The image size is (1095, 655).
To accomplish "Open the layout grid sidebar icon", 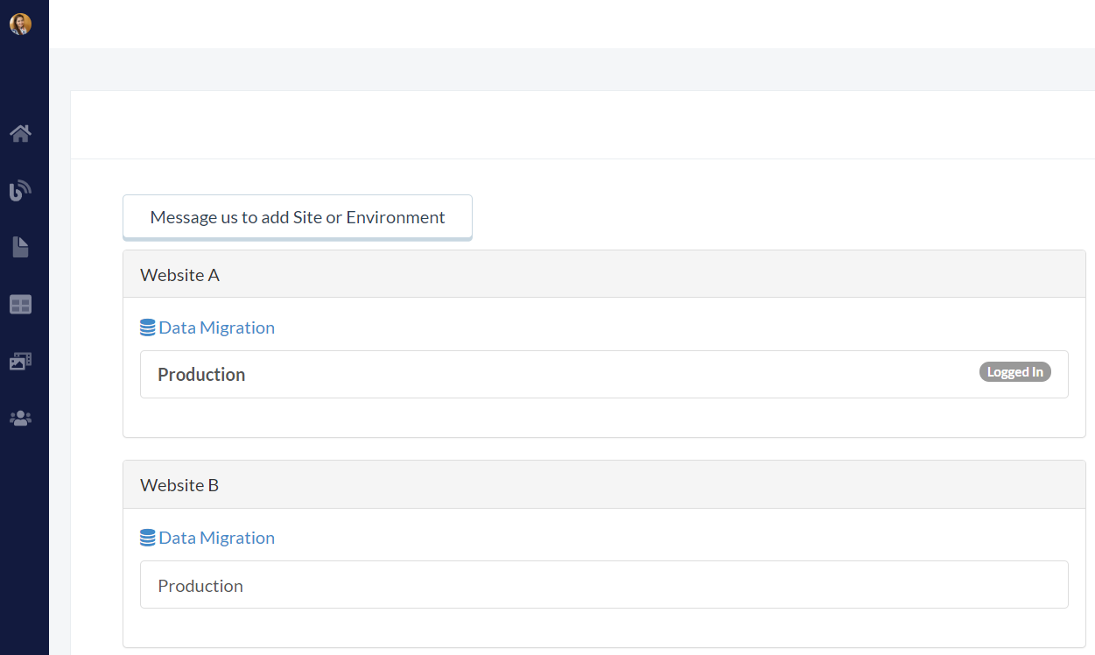I will 20,304.
